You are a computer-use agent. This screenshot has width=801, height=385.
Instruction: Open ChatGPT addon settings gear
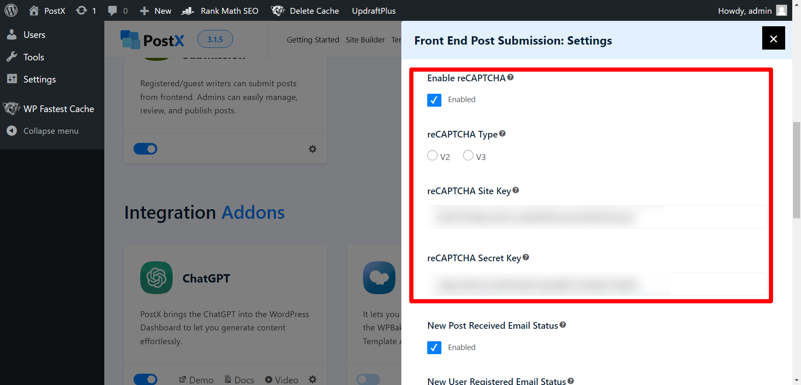[x=312, y=379]
